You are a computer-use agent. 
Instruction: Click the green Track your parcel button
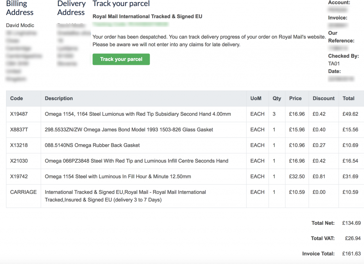(121, 59)
